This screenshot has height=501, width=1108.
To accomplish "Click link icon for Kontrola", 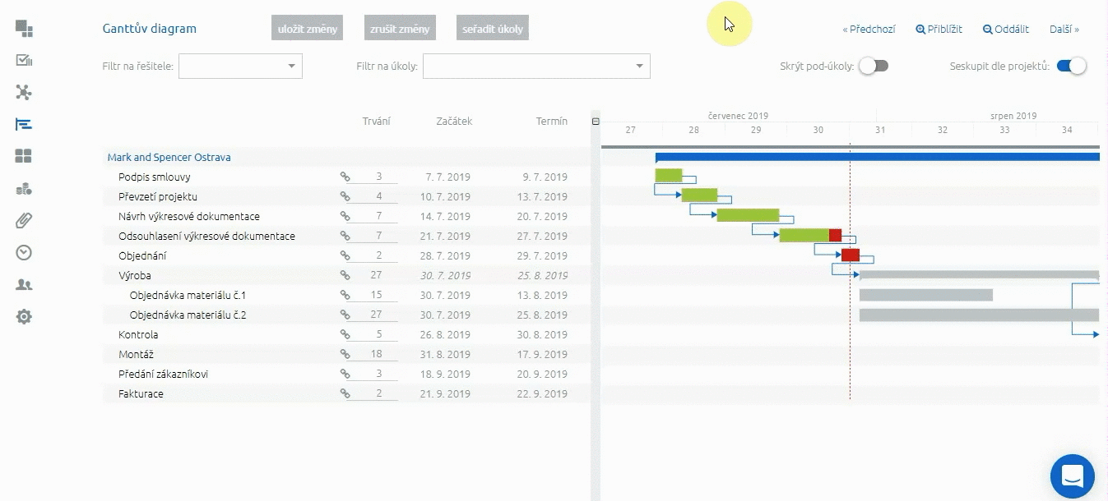I will point(345,334).
